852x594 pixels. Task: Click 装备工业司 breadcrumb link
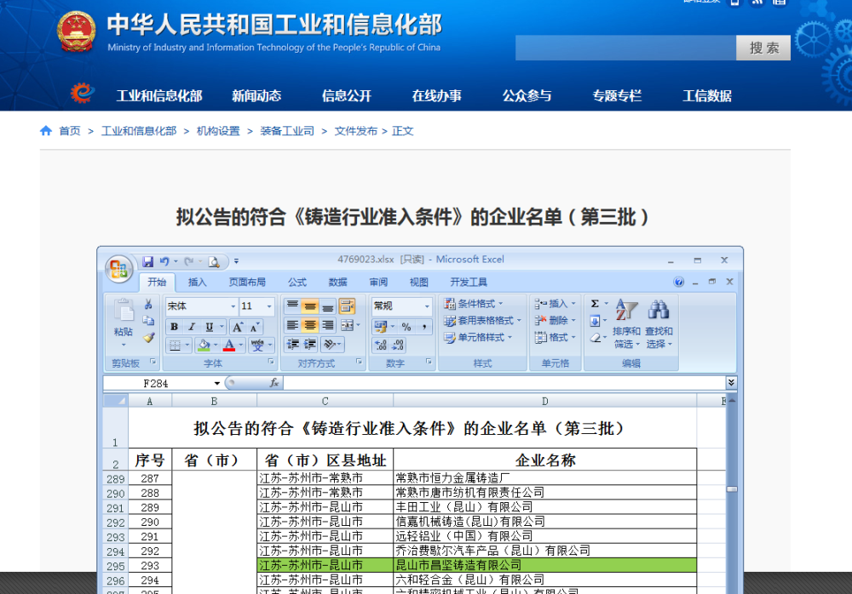click(x=287, y=131)
